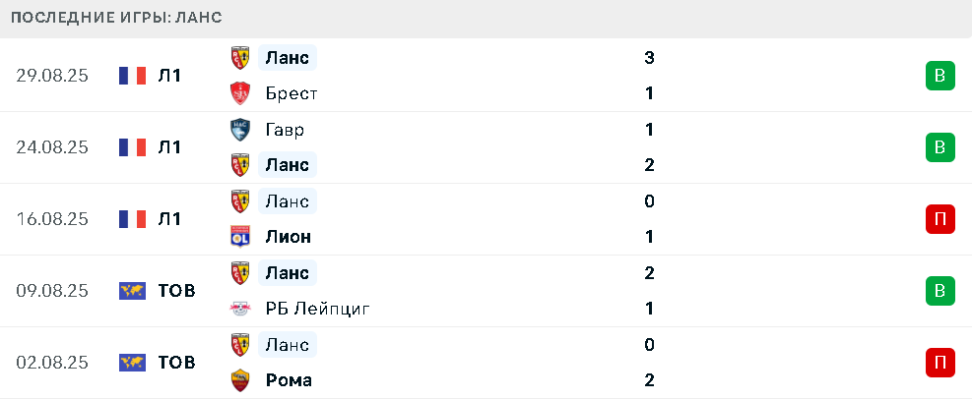972x400 pixels.
Task: Open the Брест team link
Action: click(x=292, y=93)
